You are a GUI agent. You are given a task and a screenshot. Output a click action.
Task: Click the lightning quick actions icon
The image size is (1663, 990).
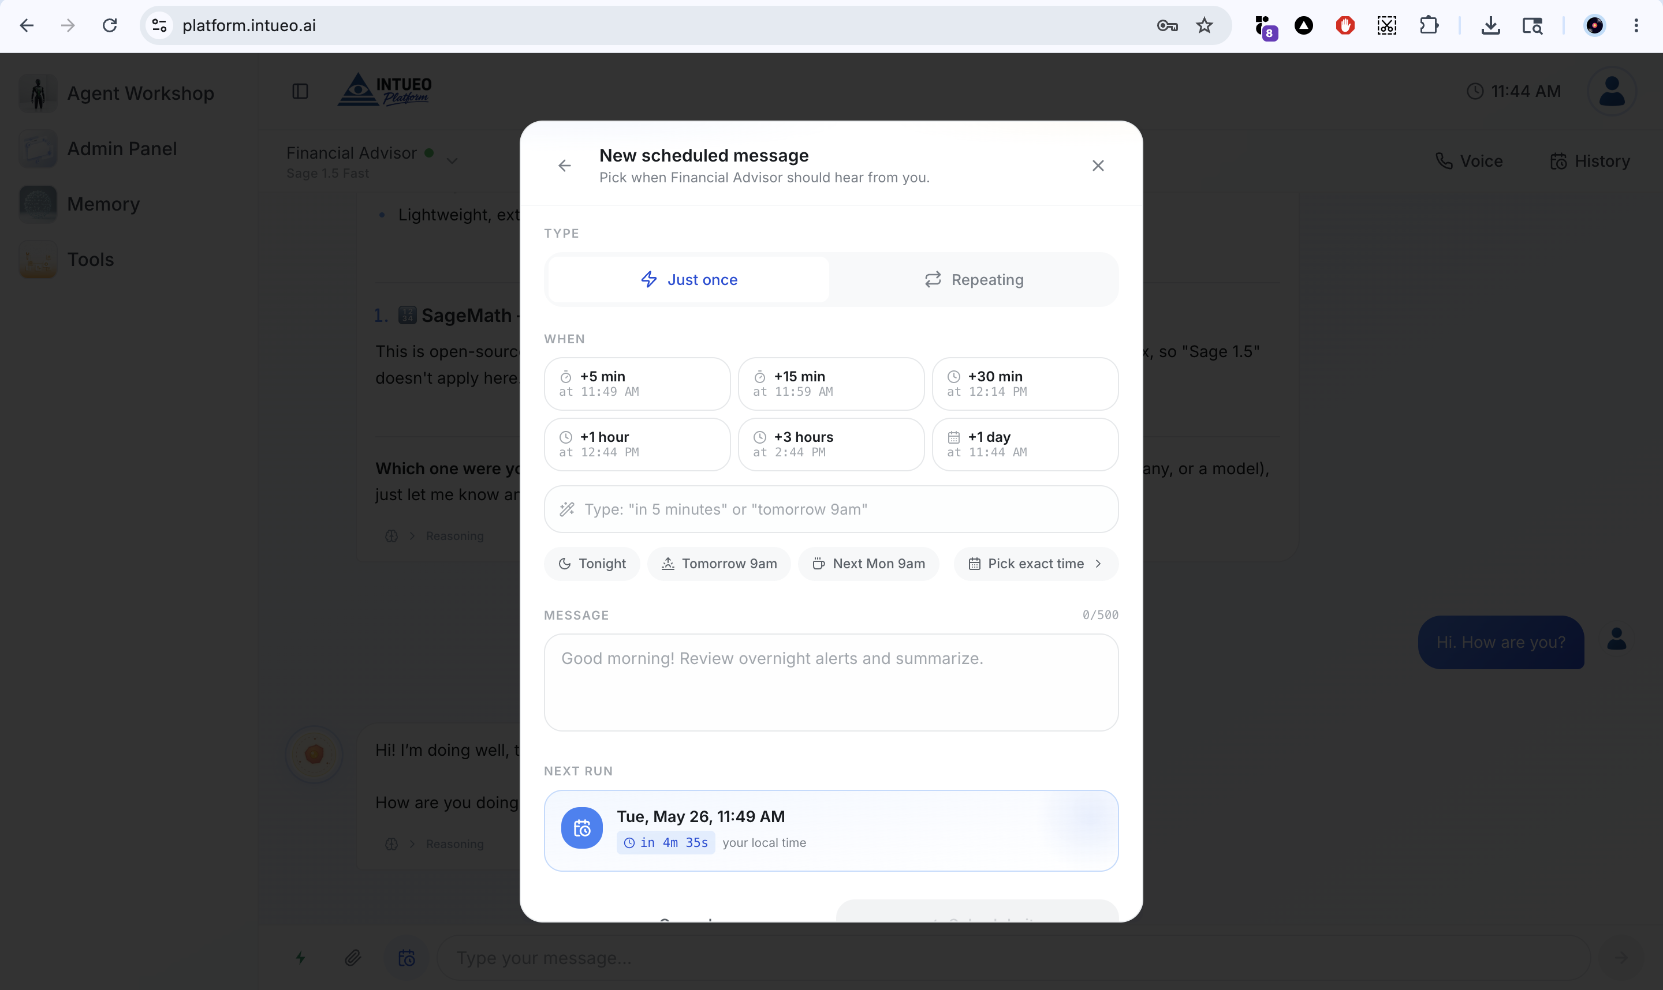click(300, 958)
